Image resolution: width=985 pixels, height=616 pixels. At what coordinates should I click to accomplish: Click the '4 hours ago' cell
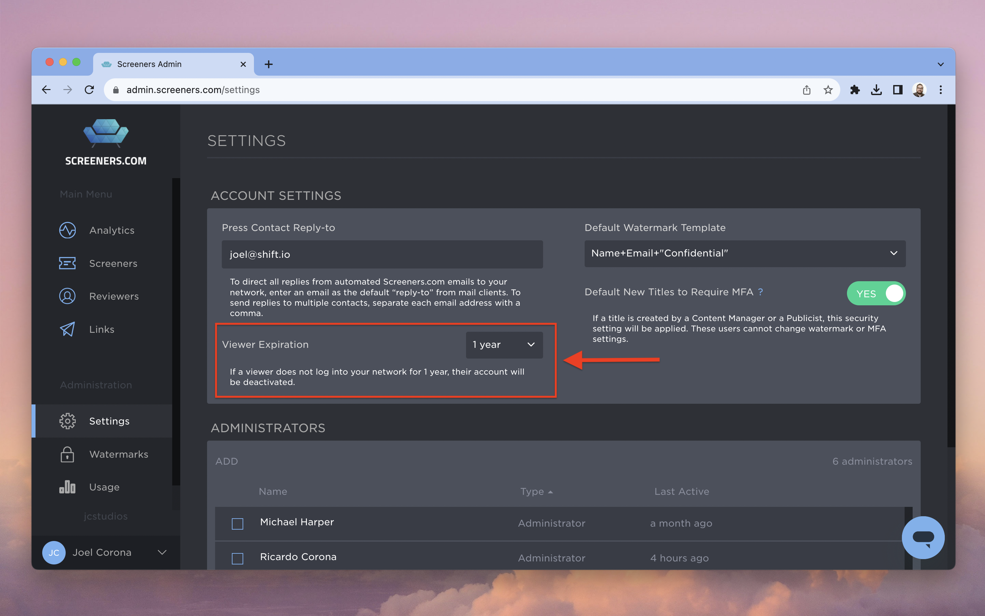coord(679,558)
